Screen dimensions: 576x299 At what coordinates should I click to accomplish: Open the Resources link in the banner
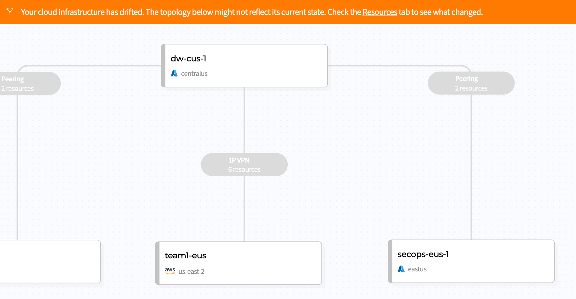[380, 12]
